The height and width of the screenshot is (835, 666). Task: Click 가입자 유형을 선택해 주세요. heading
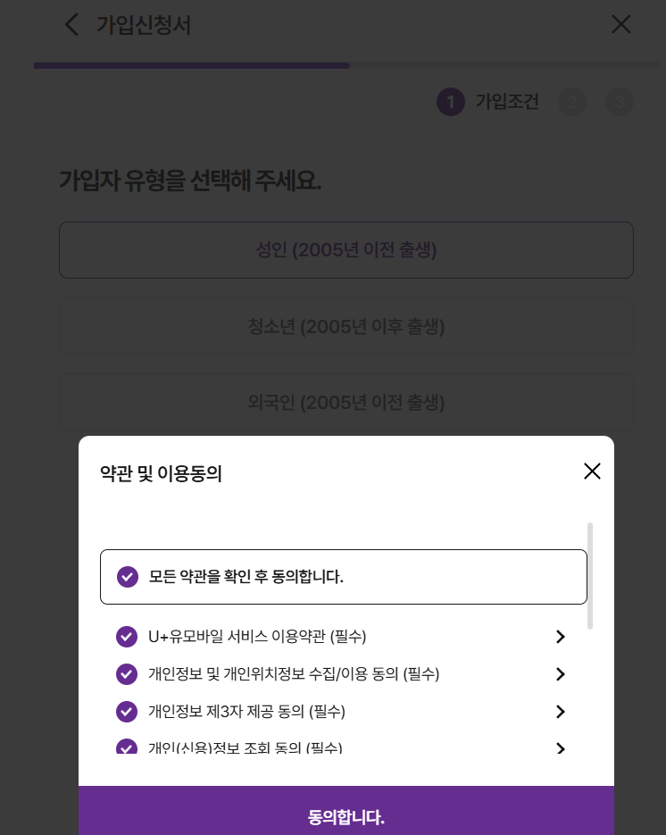(x=190, y=180)
